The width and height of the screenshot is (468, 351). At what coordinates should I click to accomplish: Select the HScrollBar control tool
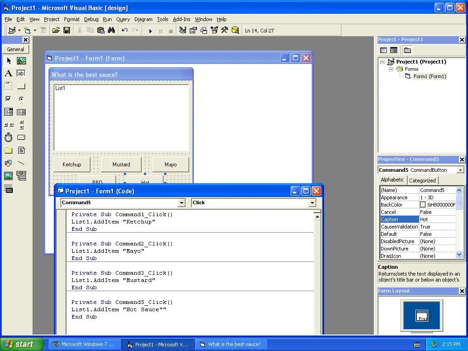[9, 125]
